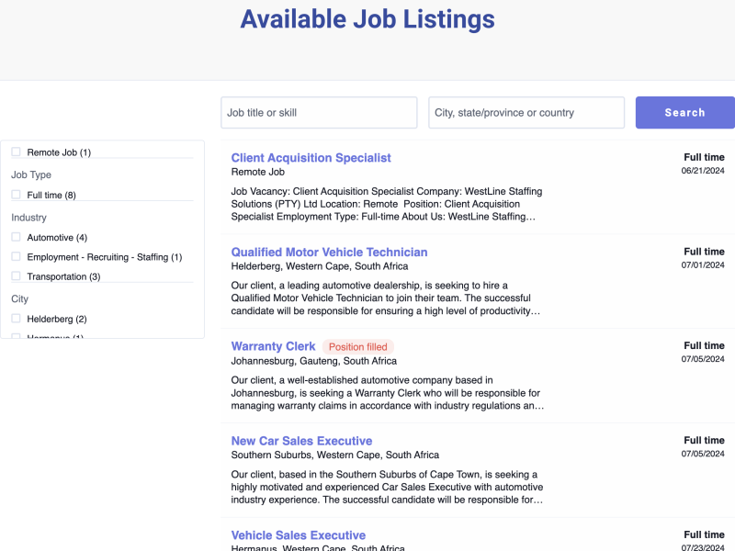Click the Job title or skill field
Screen dimensions: 735x551
click(319, 113)
